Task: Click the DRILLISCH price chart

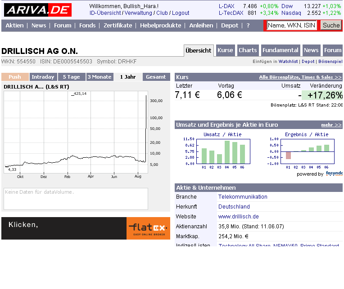Action: click(x=76, y=132)
